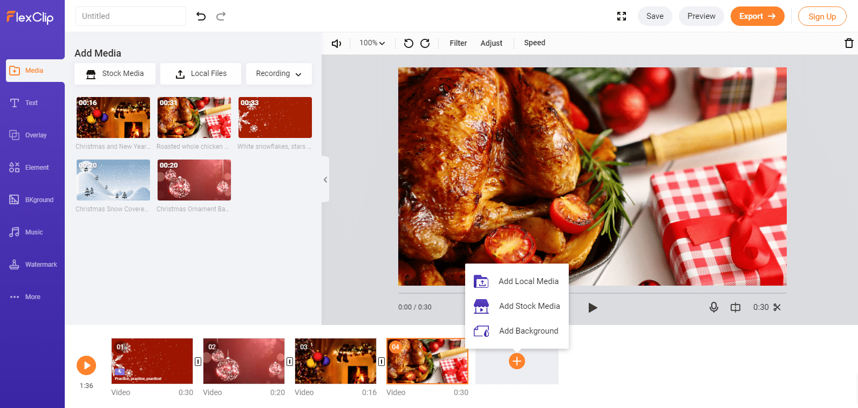The height and width of the screenshot is (408, 858).
Task: Open the Recording dropdown
Action: [x=278, y=74]
